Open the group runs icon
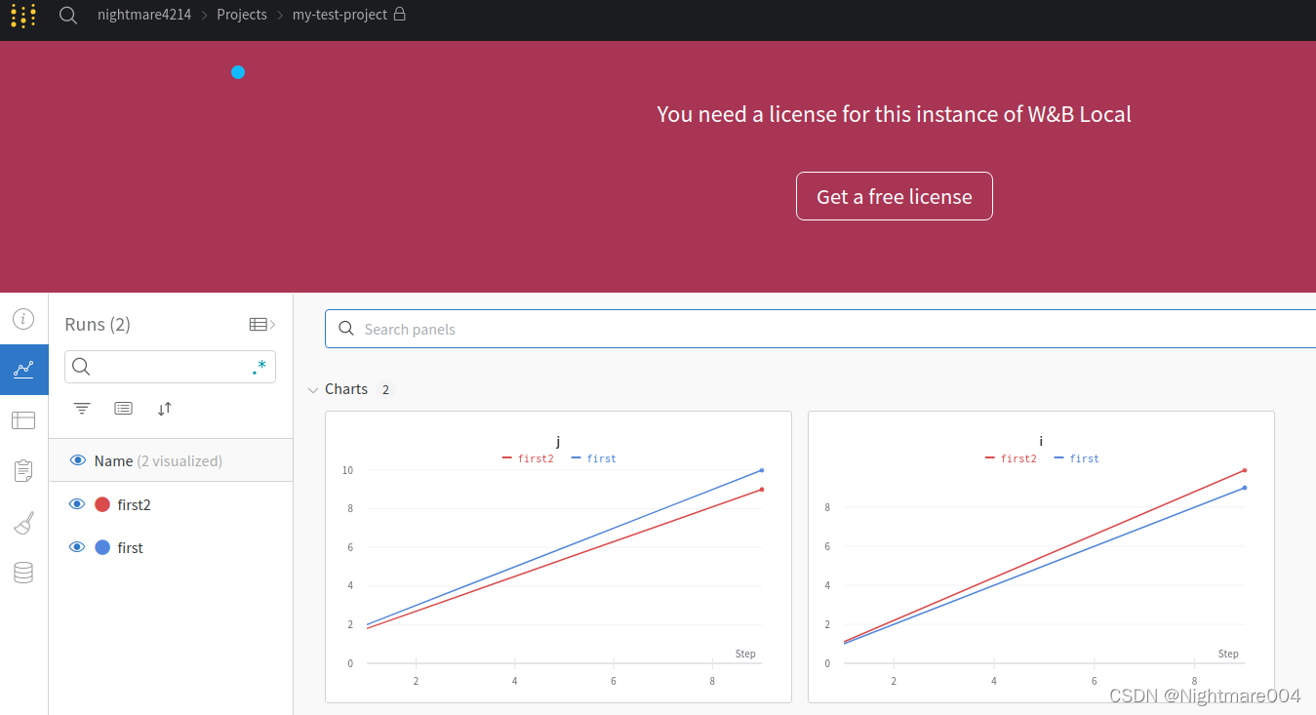The height and width of the screenshot is (715, 1316). tap(123, 409)
